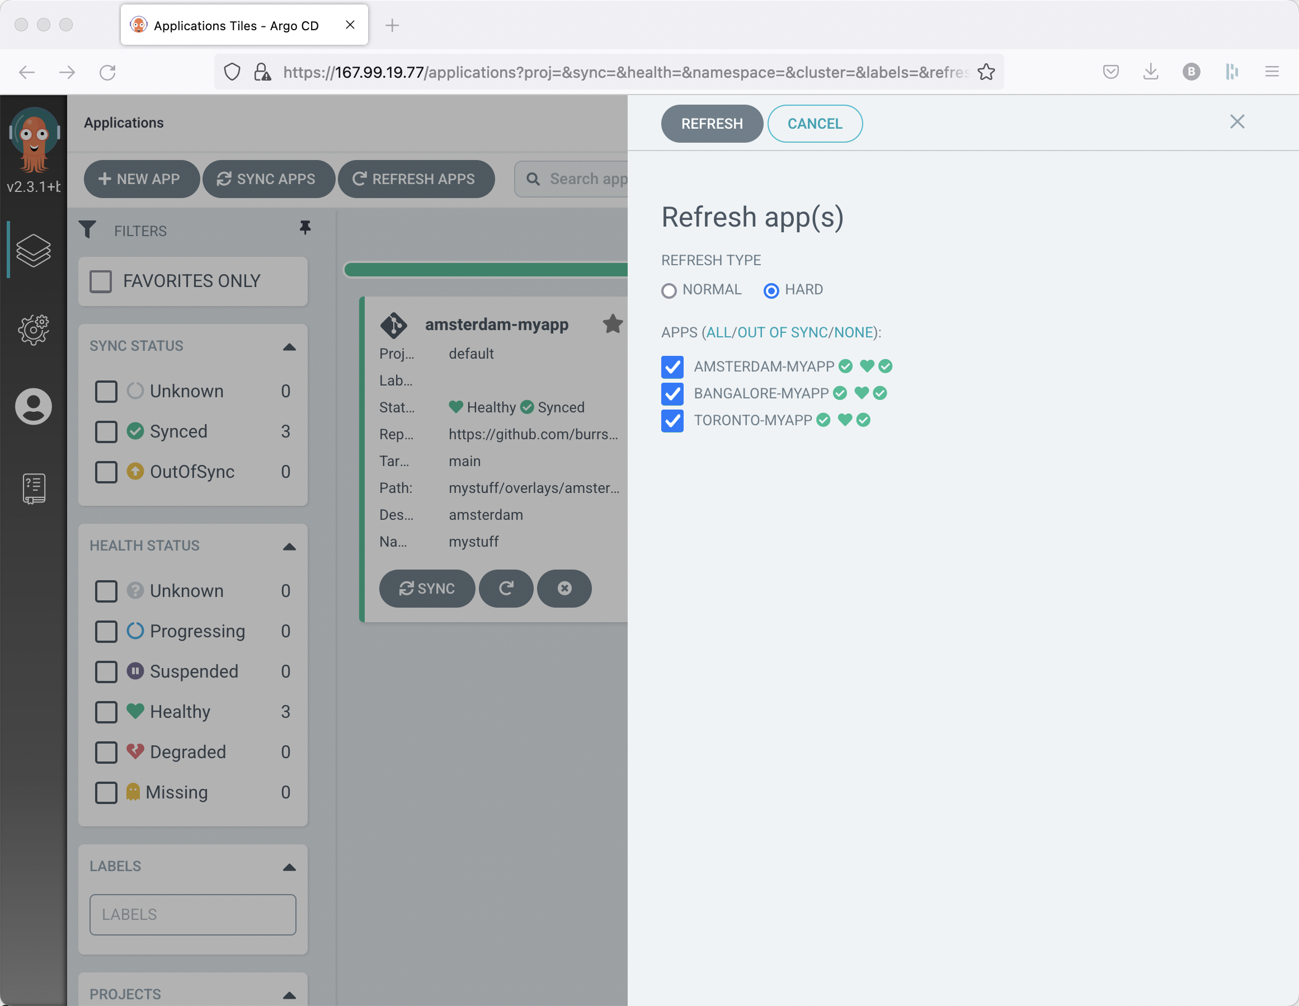
Task: Open Settings gear icon in sidebar
Action: [x=34, y=329]
